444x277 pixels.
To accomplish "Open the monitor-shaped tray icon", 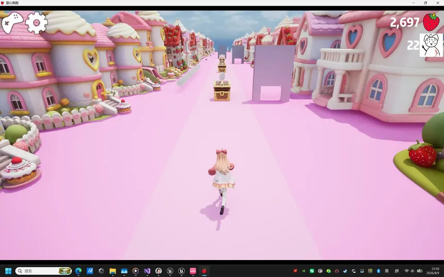I will tap(362, 271).
